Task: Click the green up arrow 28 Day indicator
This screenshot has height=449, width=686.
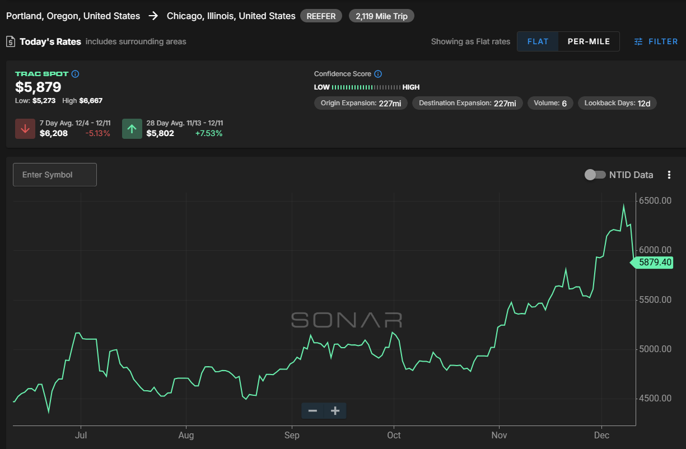Action: point(132,128)
